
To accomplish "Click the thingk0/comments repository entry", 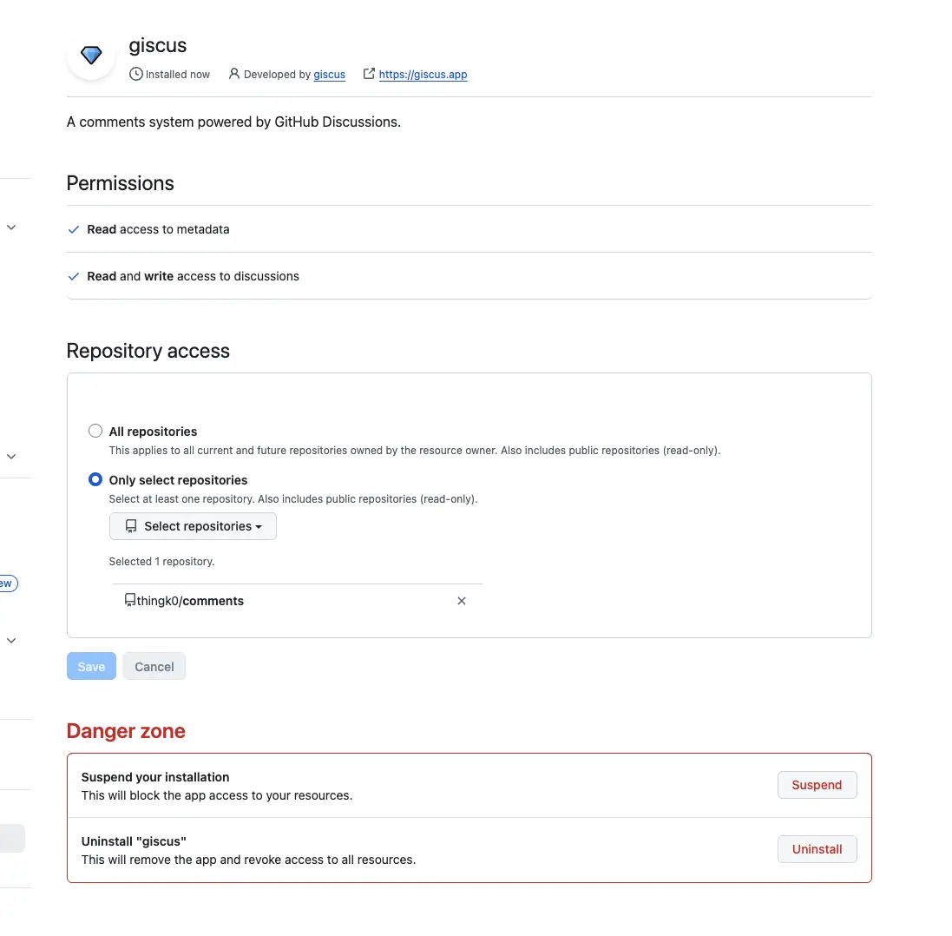I will 190,601.
